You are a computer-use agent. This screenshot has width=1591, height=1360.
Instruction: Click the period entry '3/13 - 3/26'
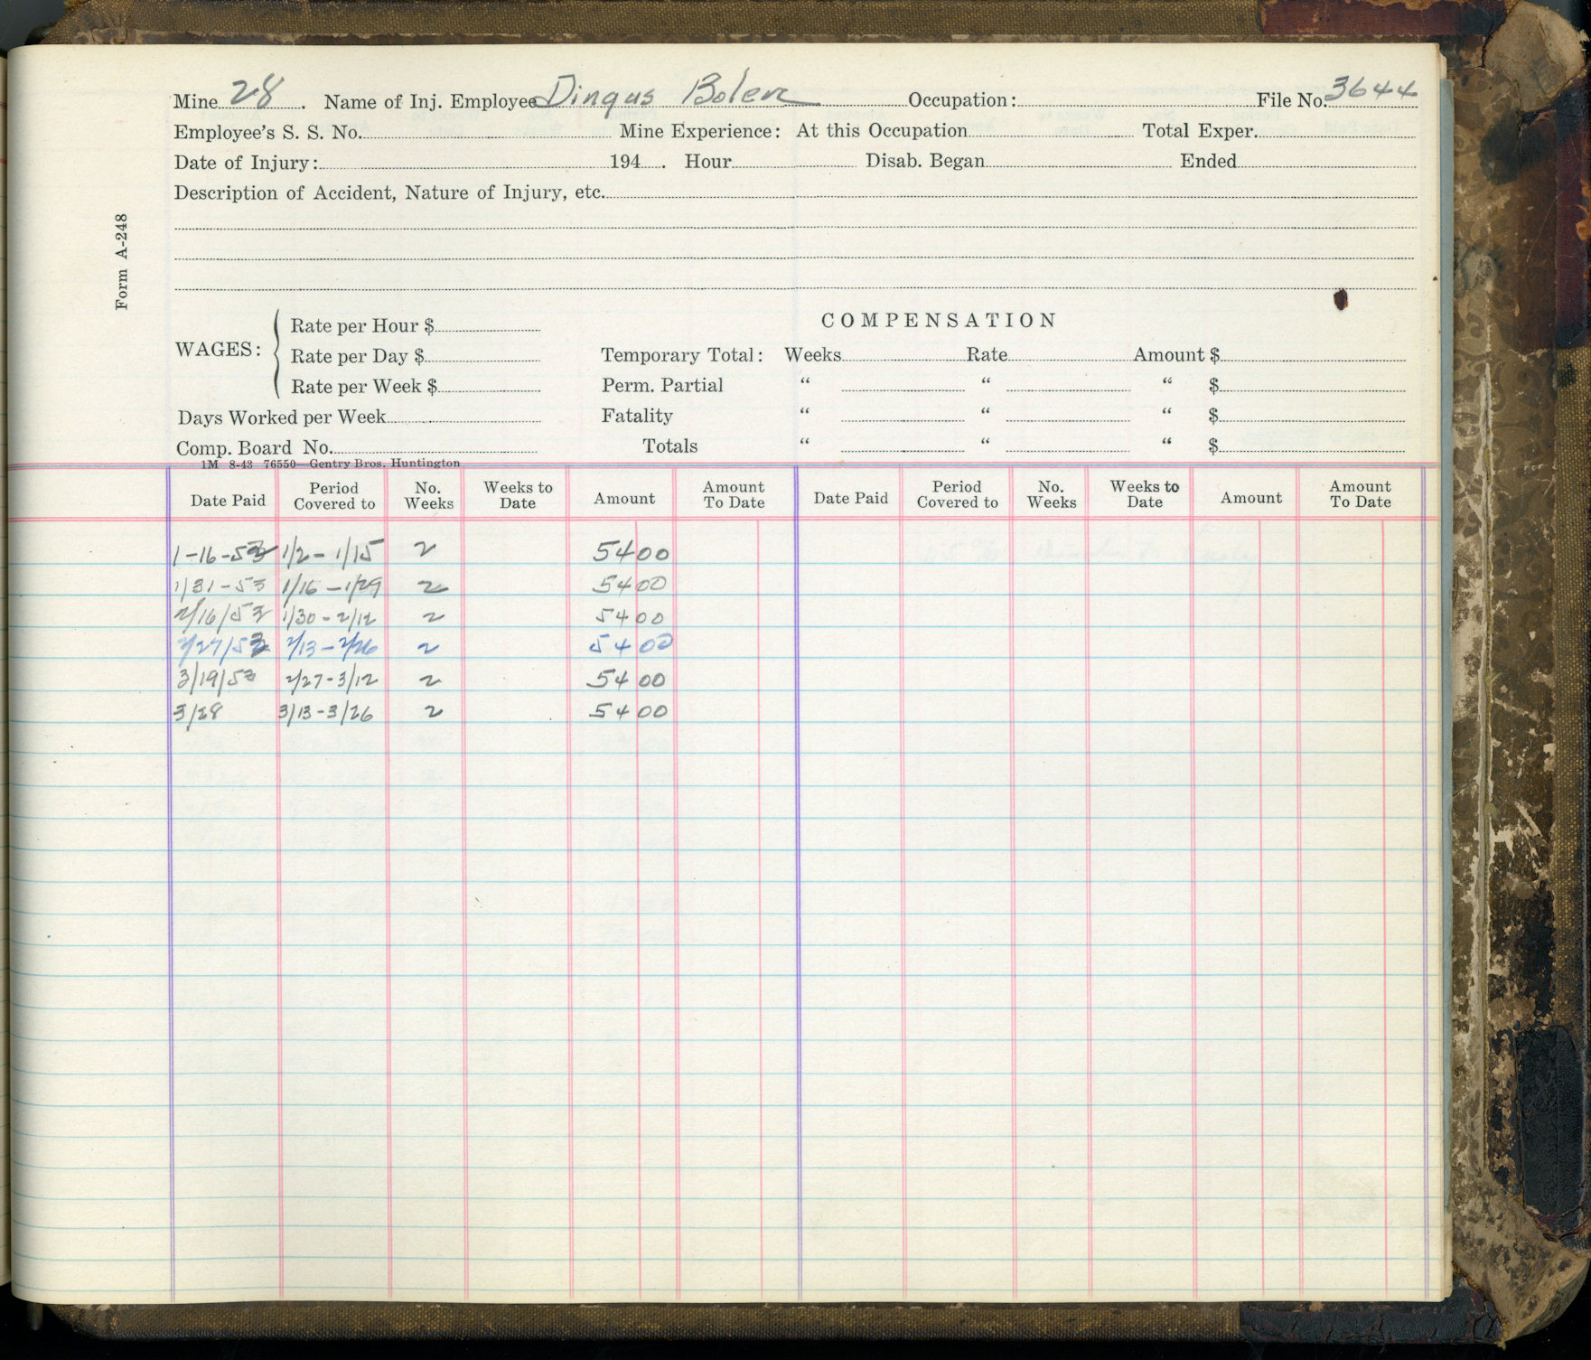pos(326,713)
